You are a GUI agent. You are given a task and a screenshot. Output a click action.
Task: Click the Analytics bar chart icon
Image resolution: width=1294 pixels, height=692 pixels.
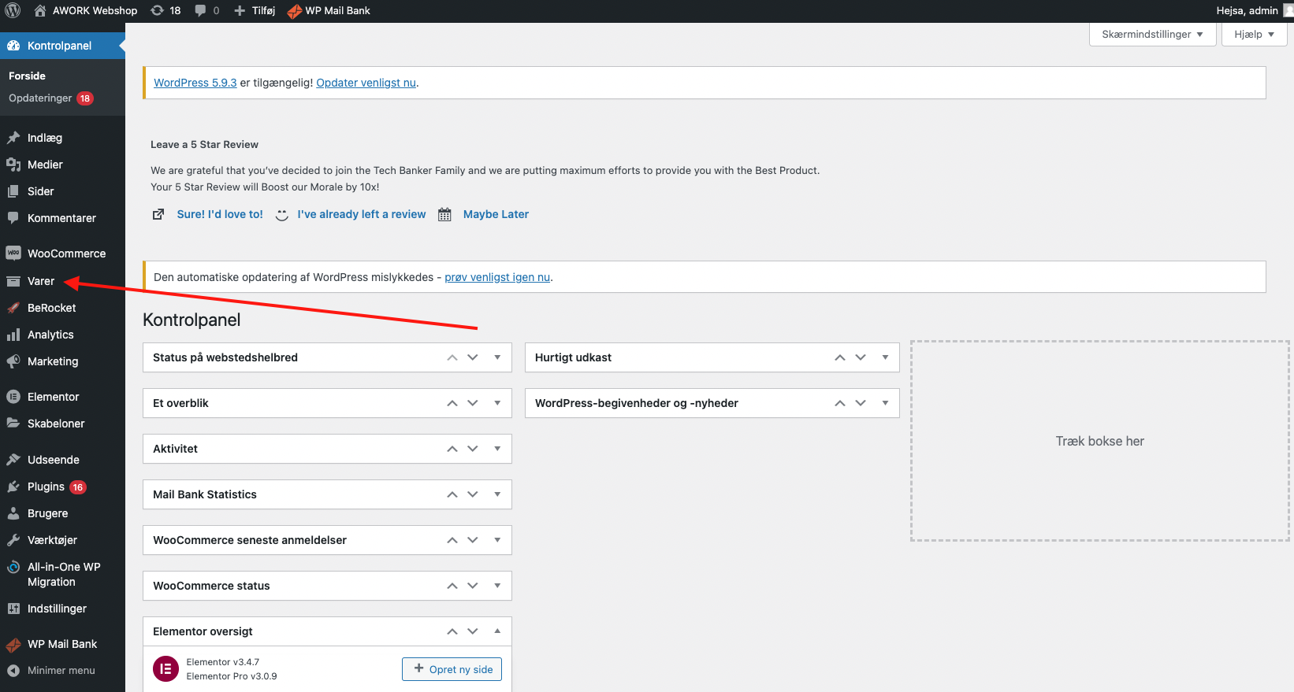coord(13,335)
